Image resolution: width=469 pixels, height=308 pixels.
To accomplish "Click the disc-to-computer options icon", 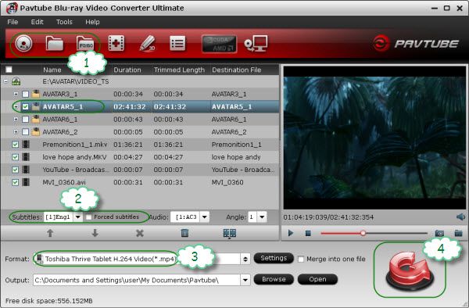I will (x=256, y=44).
